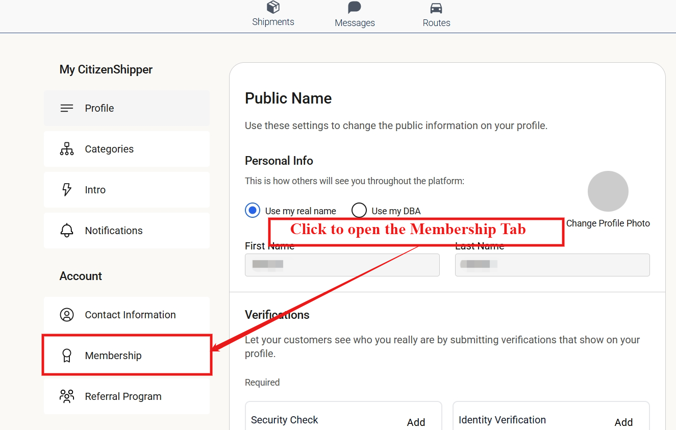Viewport: 676px width, 430px height.
Task: Open Messages via speech bubble icon
Action: [355, 8]
